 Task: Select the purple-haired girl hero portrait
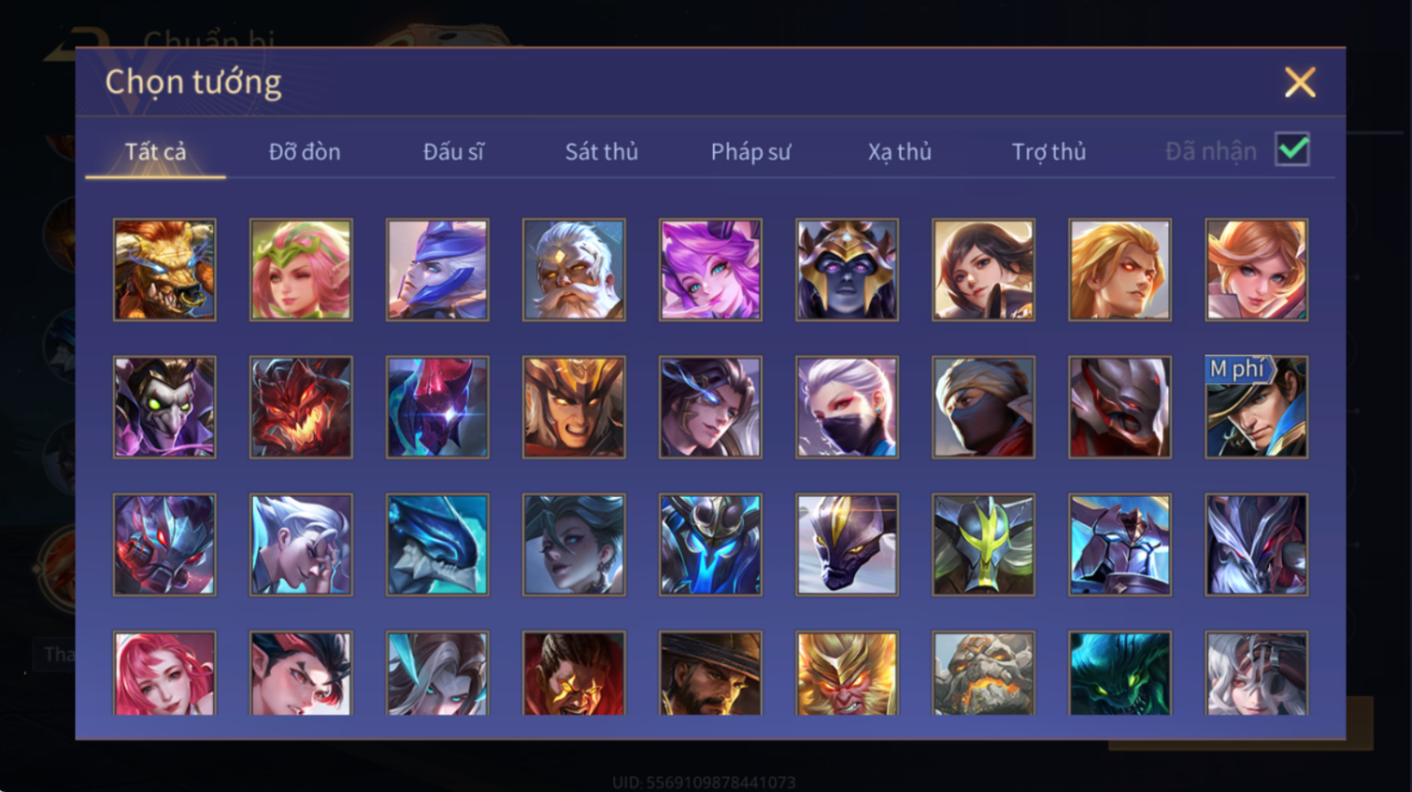(x=710, y=270)
